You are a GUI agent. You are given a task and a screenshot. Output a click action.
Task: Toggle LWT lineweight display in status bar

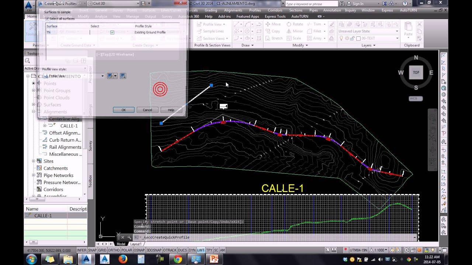201,250
